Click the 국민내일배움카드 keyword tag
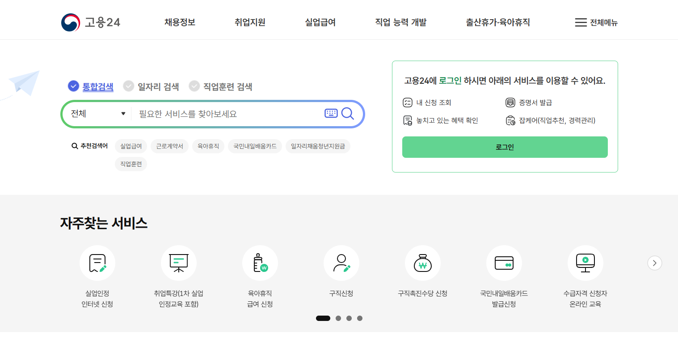This screenshot has height=337, width=678. tap(255, 146)
